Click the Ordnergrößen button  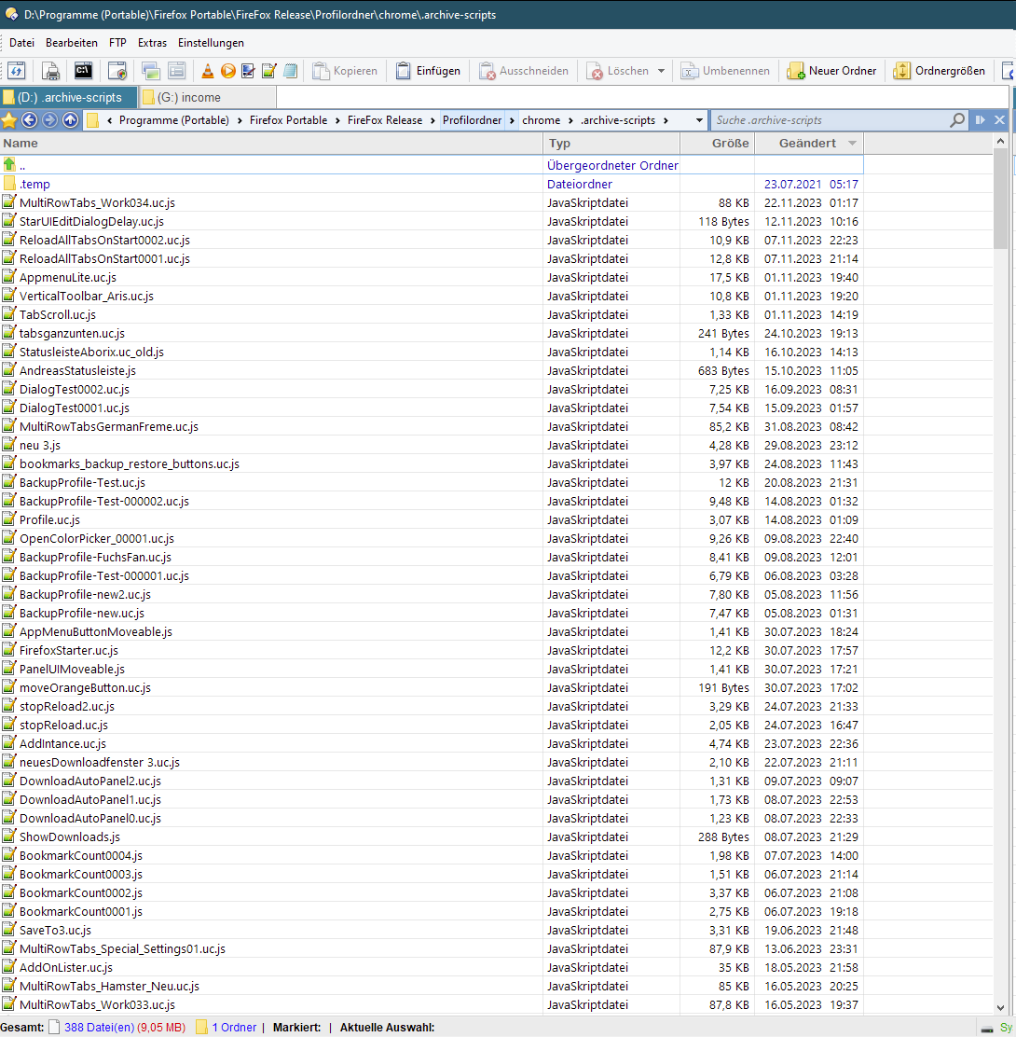[939, 71]
